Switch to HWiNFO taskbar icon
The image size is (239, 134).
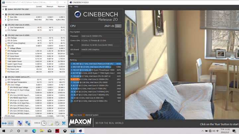73,131
